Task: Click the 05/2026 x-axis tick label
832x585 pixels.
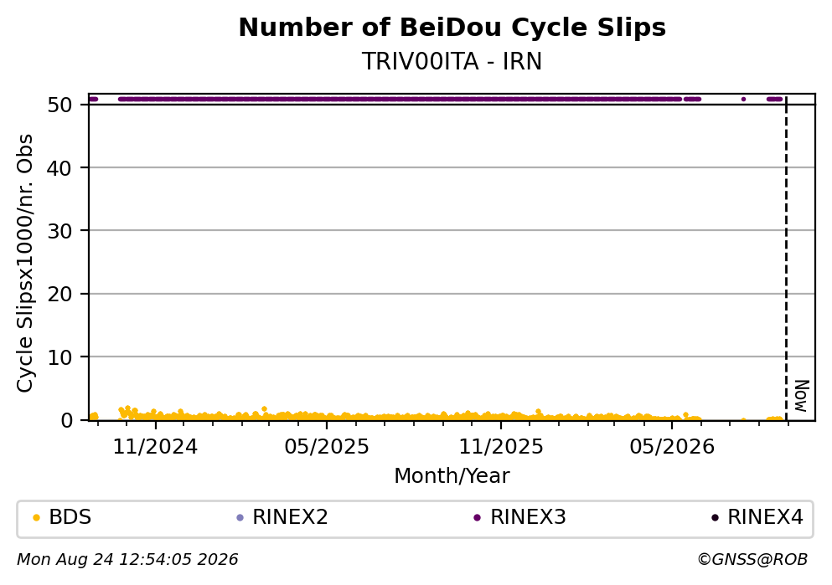Action: (x=672, y=447)
